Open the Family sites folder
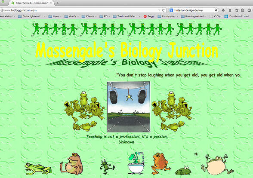The width and height of the screenshot is (253, 178). 168,16
